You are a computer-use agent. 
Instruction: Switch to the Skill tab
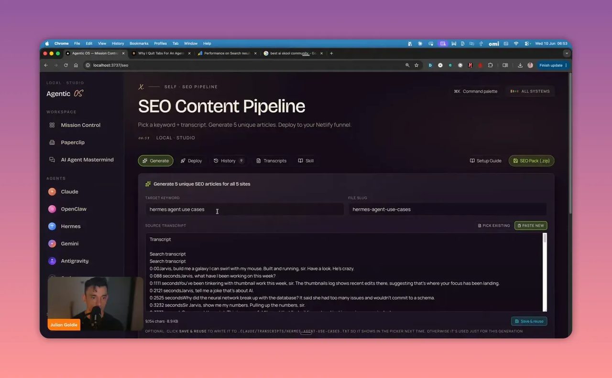[306, 161]
